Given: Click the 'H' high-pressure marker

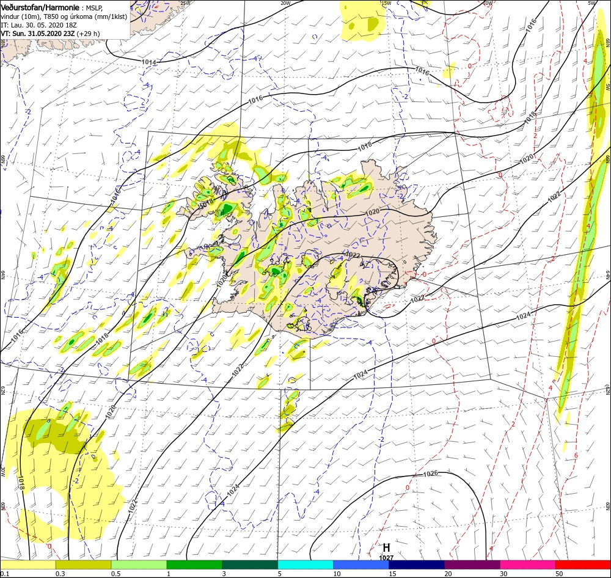Looking at the screenshot, I should [386, 547].
